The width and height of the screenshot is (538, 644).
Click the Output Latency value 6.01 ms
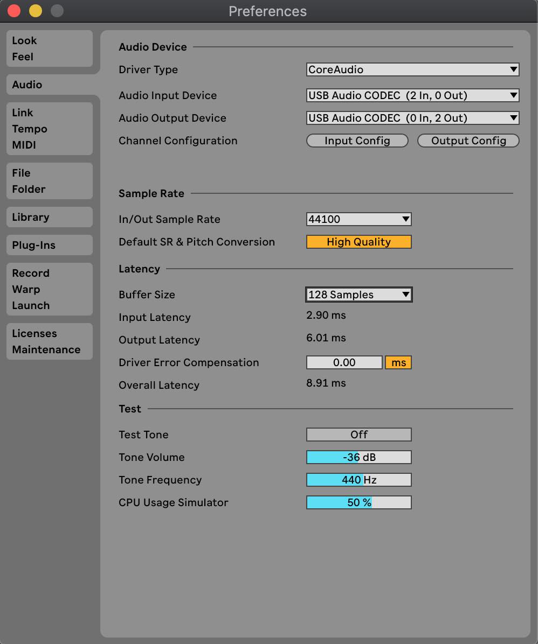pyautogui.click(x=326, y=338)
